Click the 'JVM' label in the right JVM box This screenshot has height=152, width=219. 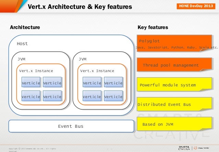82,59
